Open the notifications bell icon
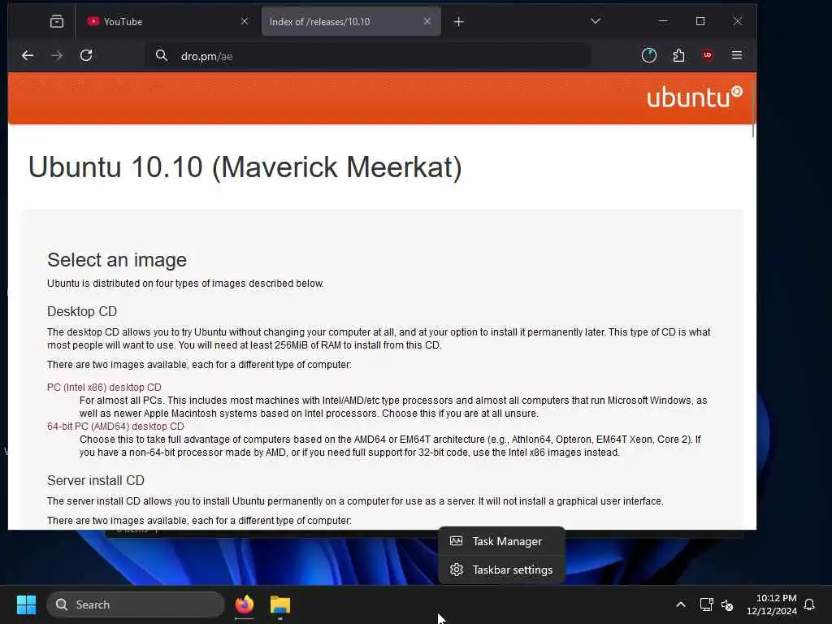 click(809, 604)
